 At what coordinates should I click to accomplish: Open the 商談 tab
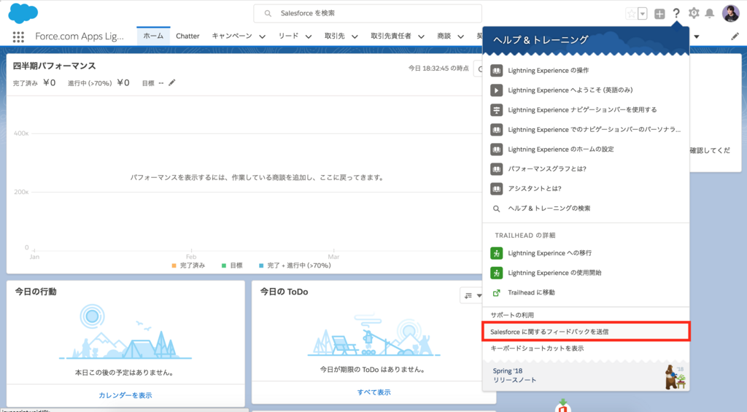[444, 36]
